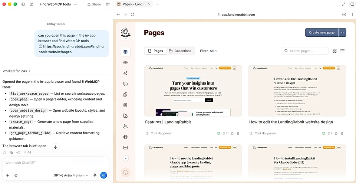356x183 pixels.
Task: Click the circular icon right of address bar
Action: coord(344,14)
